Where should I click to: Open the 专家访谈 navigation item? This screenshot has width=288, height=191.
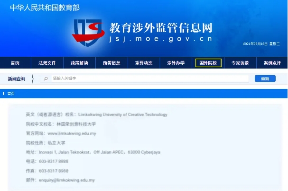(x=240, y=63)
